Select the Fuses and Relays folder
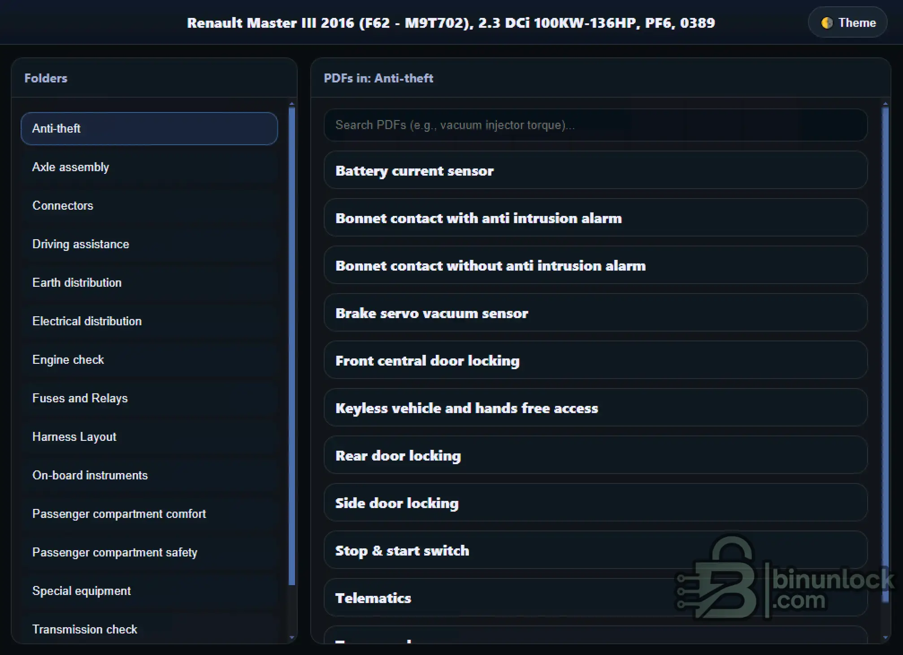This screenshot has height=655, width=903. pos(149,398)
